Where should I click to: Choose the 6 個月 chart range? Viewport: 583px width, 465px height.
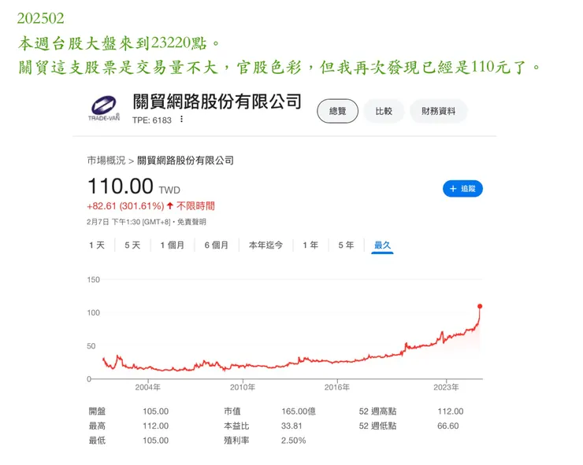(x=217, y=245)
